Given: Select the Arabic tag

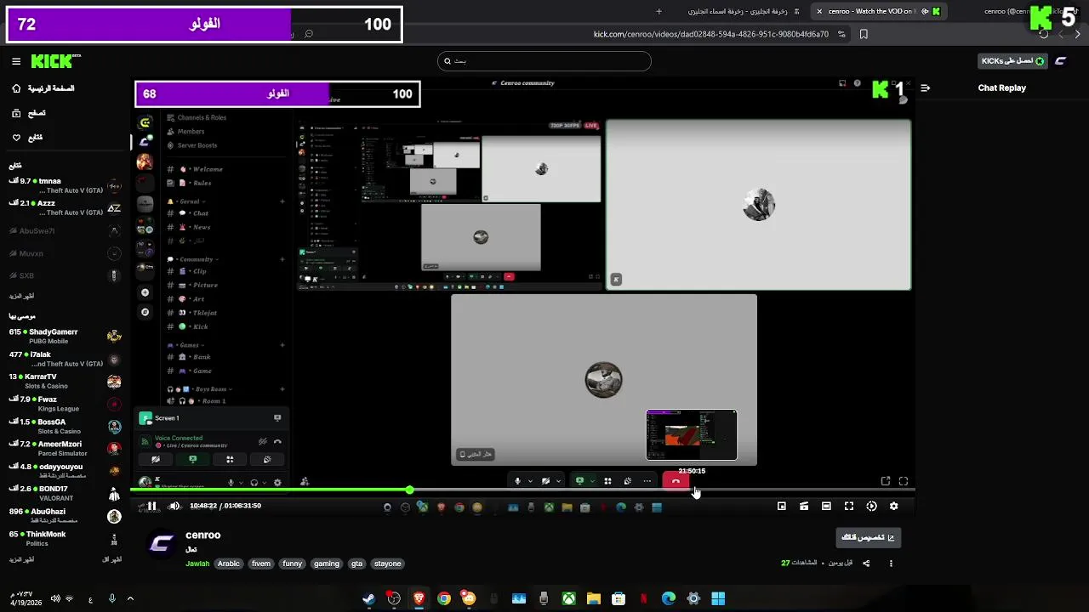Looking at the screenshot, I should pyautogui.click(x=229, y=564).
